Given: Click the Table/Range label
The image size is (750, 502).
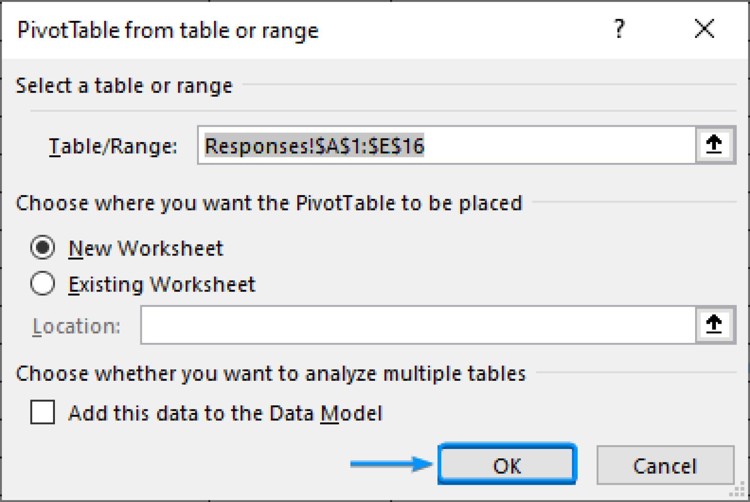Looking at the screenshot, I should tap(114, 146).
